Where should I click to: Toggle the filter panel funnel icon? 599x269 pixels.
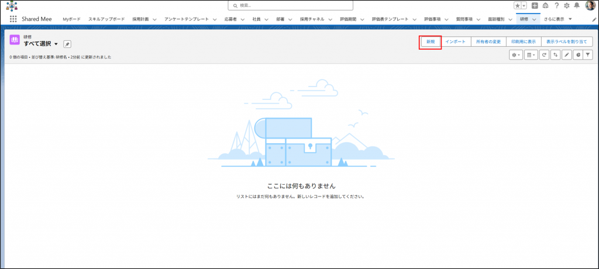(588, 54)
